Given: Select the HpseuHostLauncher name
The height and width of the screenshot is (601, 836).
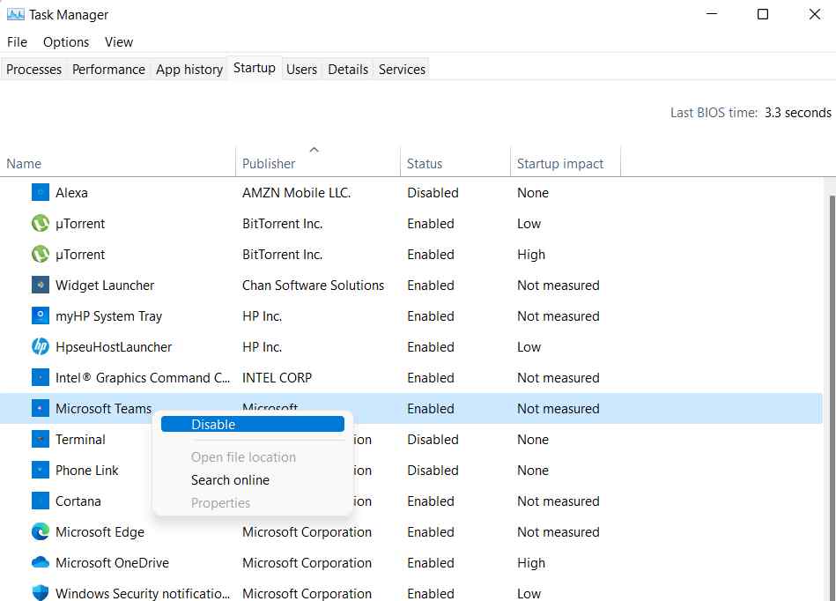Looking at the screenshot, I should (114, 347).
